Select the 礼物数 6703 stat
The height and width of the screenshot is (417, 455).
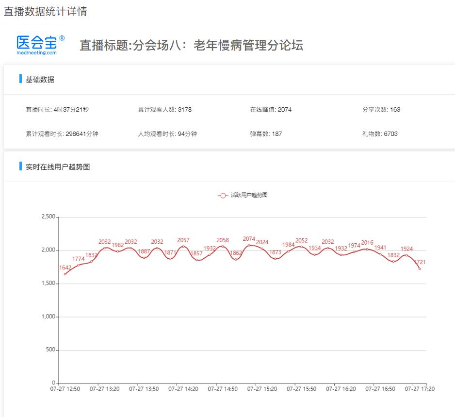(380, 134)
